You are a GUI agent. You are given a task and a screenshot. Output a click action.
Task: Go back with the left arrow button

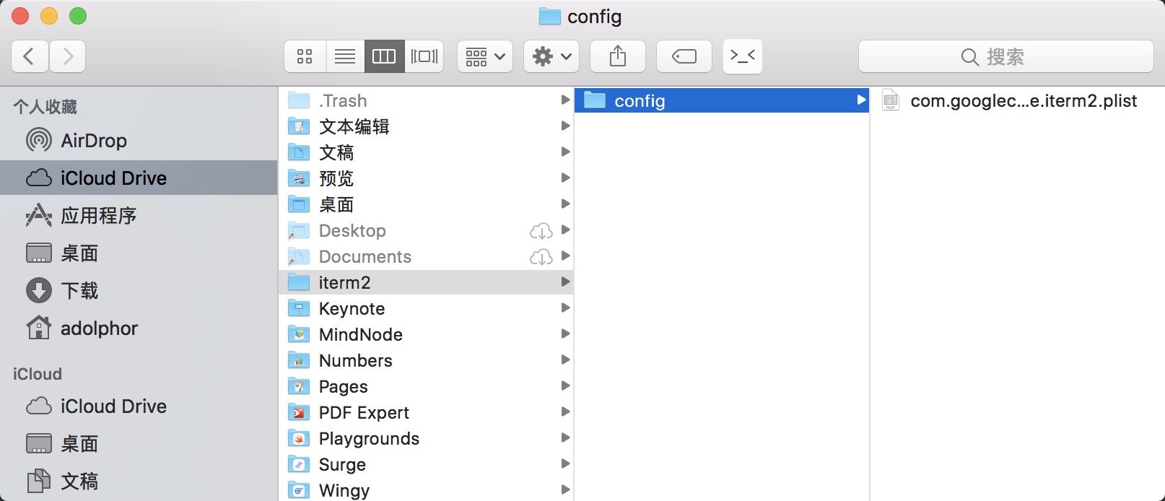[30, 56]
